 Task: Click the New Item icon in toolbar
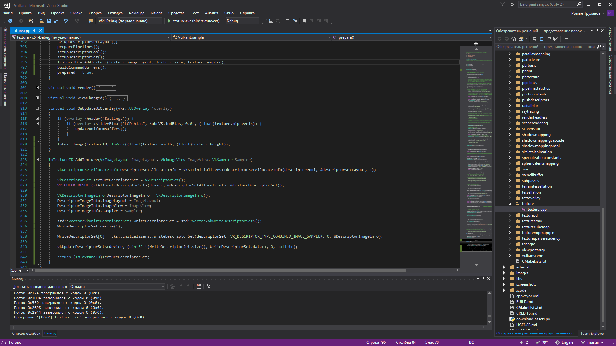31,21
